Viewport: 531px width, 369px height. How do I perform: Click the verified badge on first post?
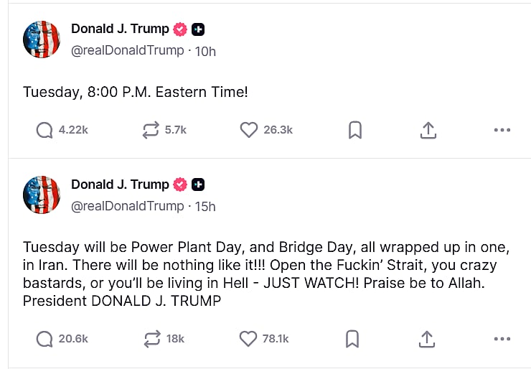coord(180,29)
